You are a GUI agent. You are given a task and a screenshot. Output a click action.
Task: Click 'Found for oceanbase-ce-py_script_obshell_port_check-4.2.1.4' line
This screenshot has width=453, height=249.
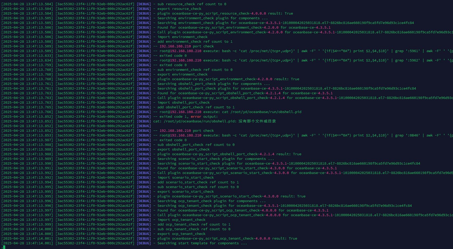pos(245,93)
